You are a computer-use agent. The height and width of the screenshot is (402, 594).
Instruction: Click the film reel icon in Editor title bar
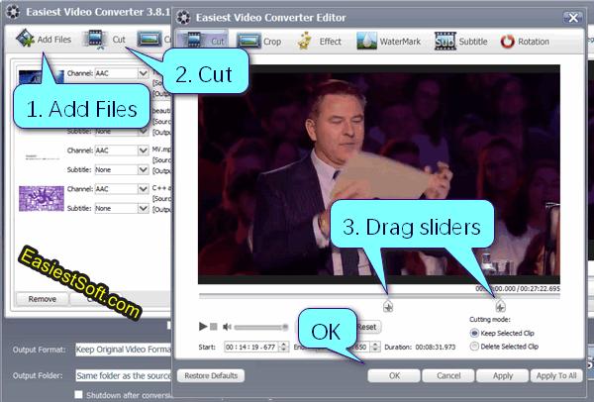tap(183, 18)
